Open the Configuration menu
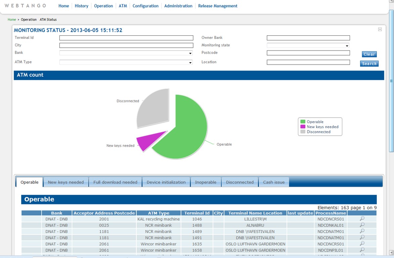394x258 pixels. pos(145,6)
